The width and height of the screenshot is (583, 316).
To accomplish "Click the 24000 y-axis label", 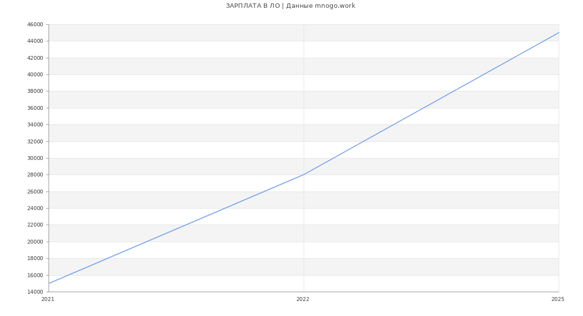I will point(35,208).
